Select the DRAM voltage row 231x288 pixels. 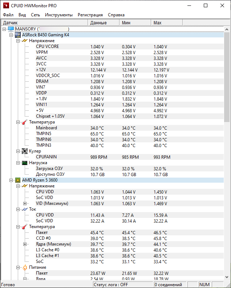[x=130, y=81]
